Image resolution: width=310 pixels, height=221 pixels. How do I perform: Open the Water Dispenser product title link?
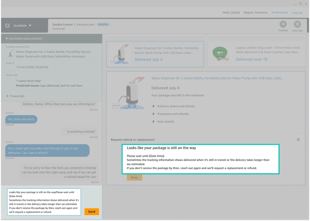click(x=217, y=78)
